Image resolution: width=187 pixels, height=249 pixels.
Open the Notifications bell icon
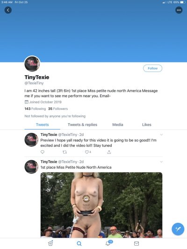(109, 243)
